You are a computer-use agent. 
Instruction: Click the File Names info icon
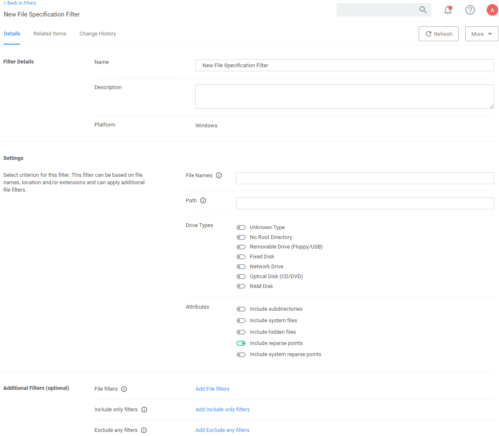(x=219, y=176)
